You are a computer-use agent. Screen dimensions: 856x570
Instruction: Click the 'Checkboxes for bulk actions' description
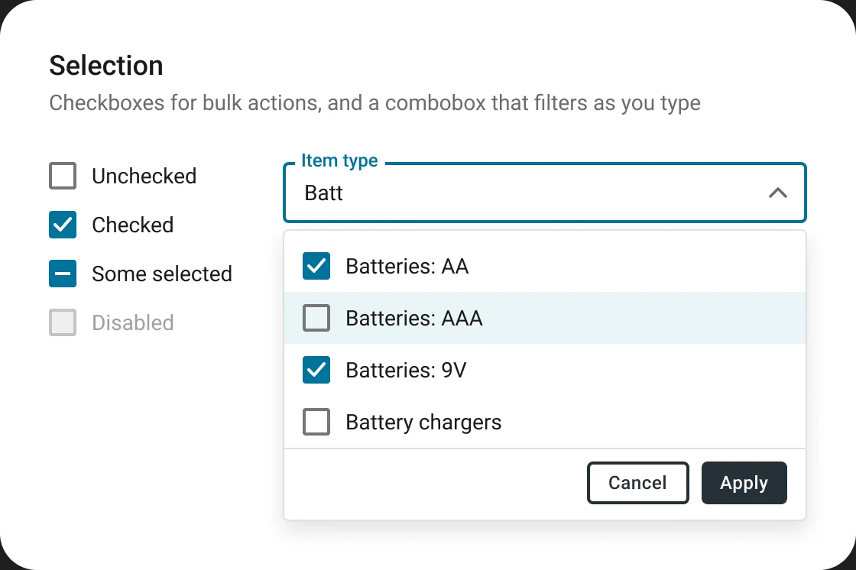click(374, 103)
